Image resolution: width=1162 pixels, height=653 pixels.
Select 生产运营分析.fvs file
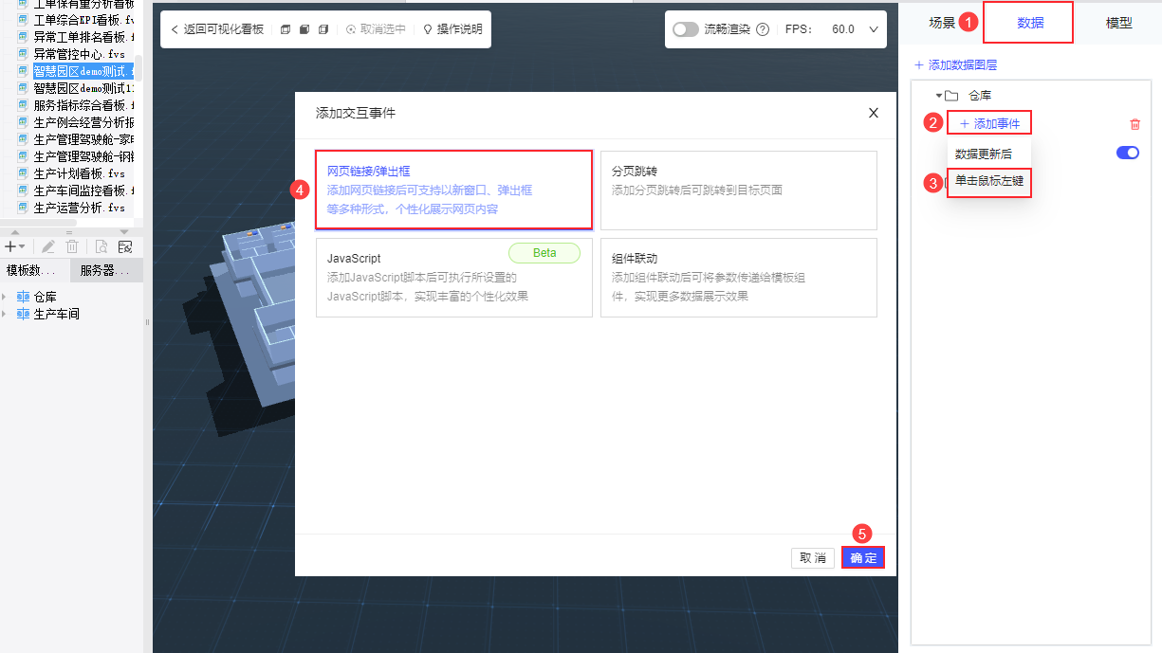point(80,208)
